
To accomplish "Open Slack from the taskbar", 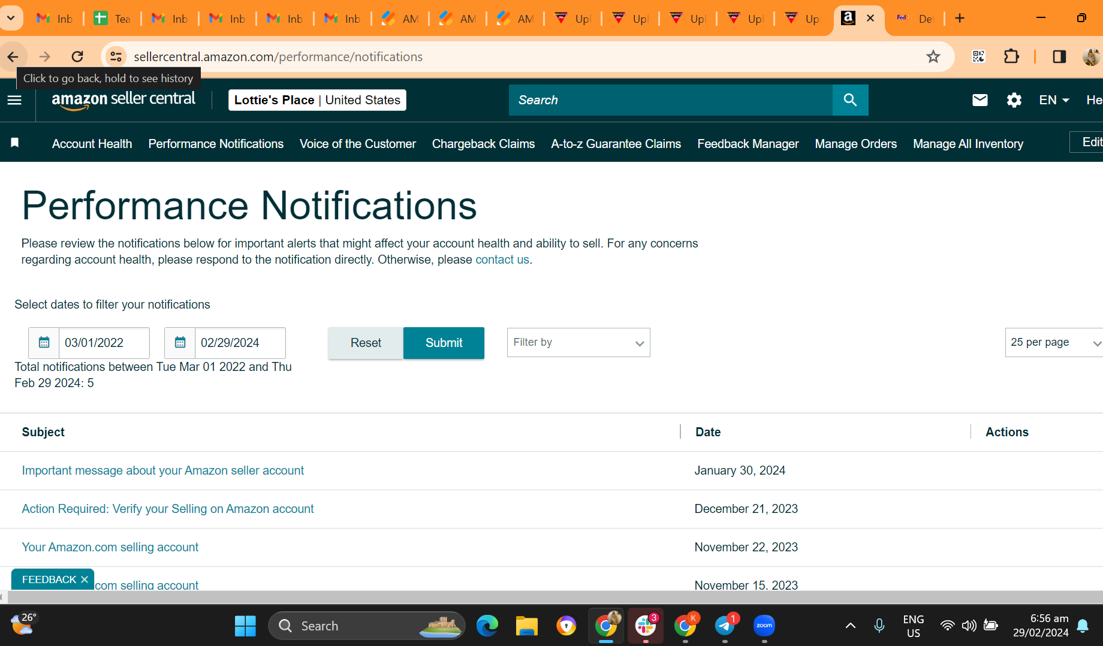I will pyautogui.click(x=646, y=626).
